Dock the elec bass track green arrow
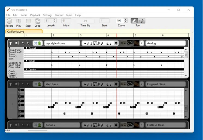203x140 pixels. click(40, 84)
